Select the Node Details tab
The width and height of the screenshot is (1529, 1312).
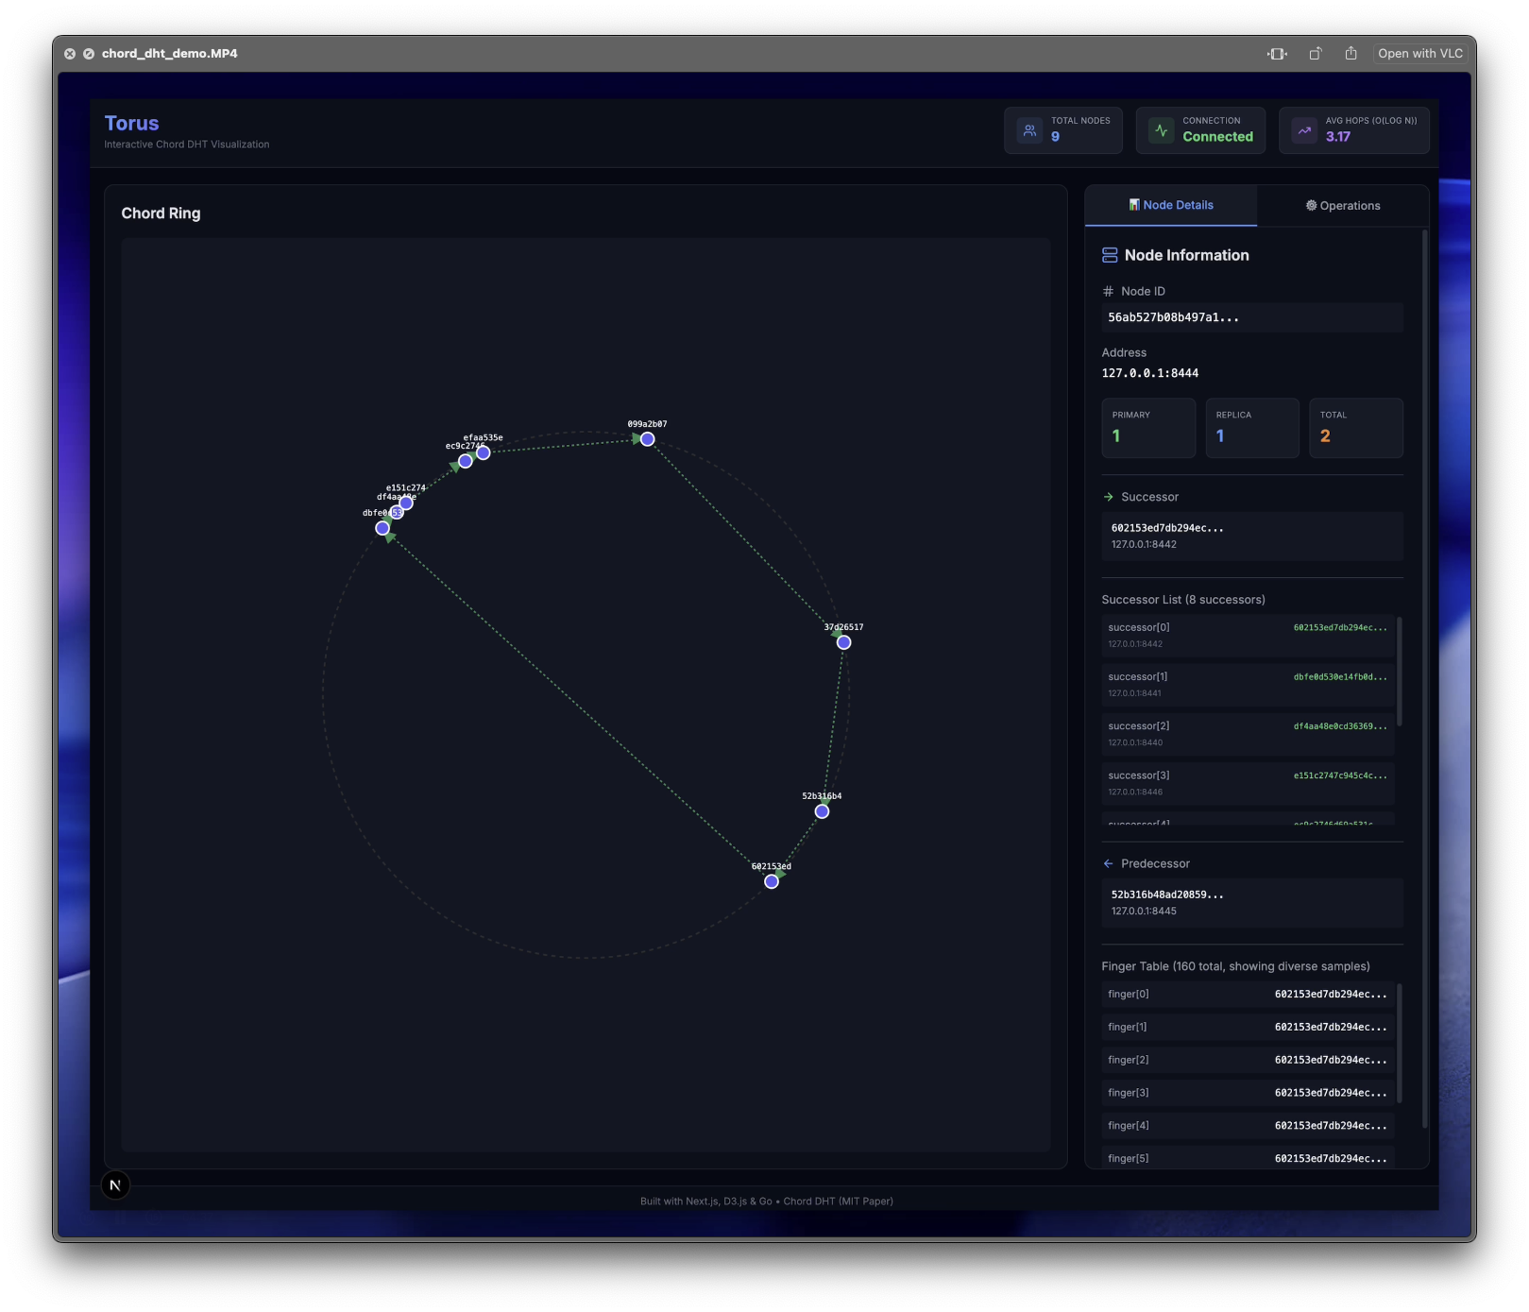pos(1170,206)
